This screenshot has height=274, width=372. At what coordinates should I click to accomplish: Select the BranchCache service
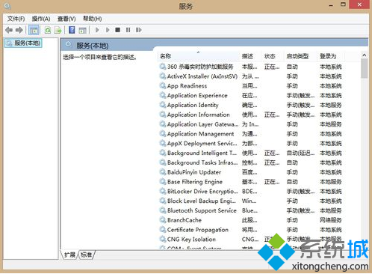[x=251, y=220]
